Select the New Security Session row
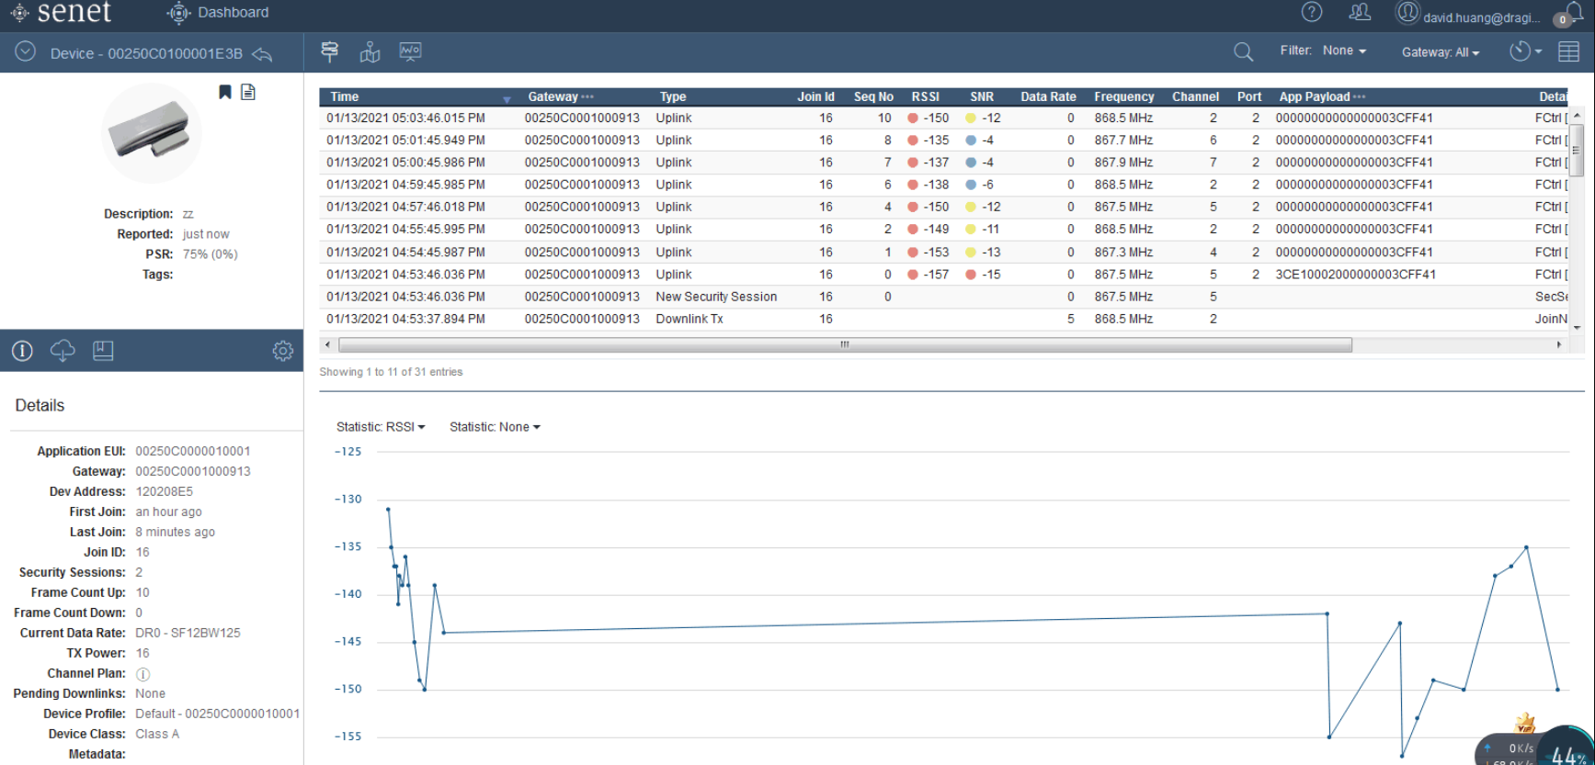Image resolution: width=1595 pixels, height=765 pixels. coord(944,297)
